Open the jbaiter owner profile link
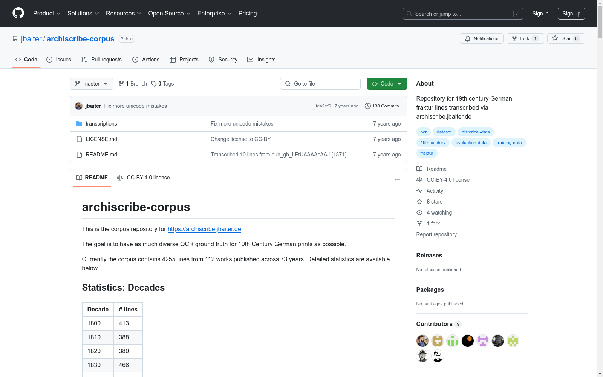Viewport: 603px width, 377px height. 31,39
